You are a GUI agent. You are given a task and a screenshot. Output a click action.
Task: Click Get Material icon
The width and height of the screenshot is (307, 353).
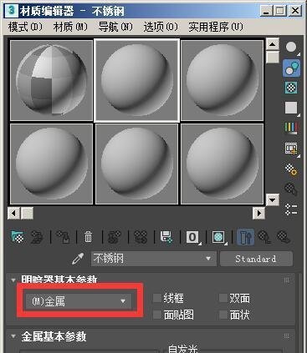pos(18,237)
